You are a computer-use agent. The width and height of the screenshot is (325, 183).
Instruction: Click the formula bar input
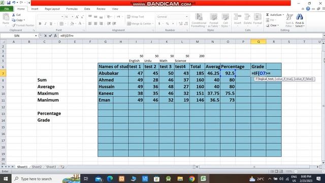(191, 36)
